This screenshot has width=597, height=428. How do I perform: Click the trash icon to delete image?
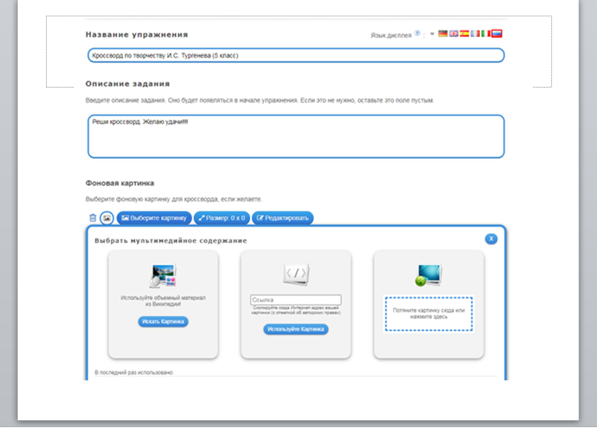tap(93, 218)
